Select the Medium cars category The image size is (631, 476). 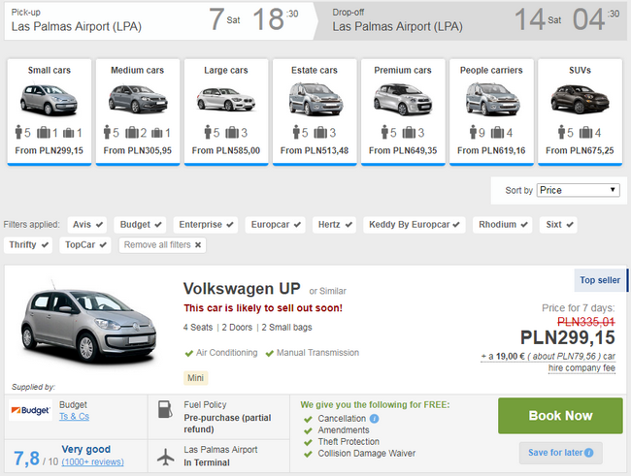coord(138,111)
